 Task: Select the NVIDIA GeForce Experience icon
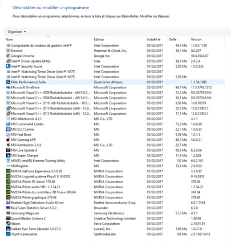pos(8,171)
